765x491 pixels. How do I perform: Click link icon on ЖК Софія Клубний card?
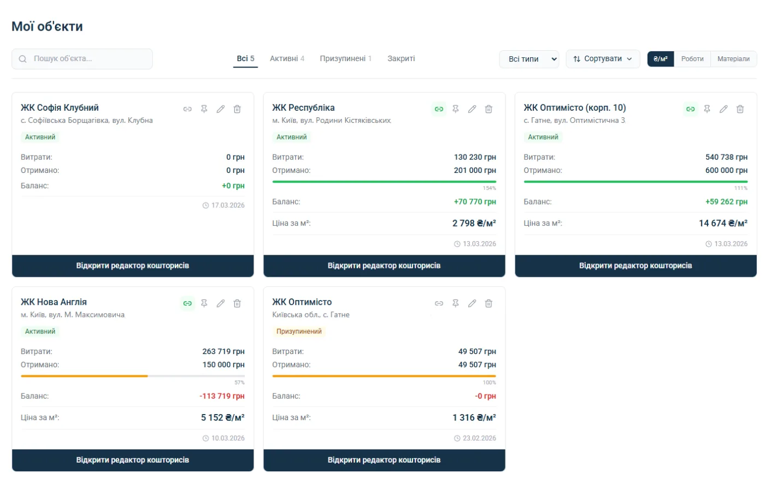[x=187, y=109]
